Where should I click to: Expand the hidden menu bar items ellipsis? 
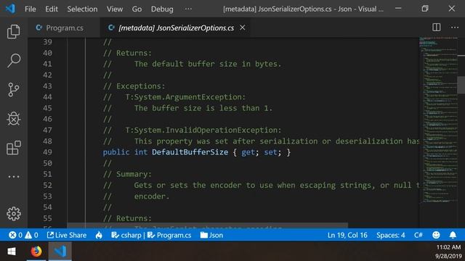pyautogui.click(x=188, y=9)
